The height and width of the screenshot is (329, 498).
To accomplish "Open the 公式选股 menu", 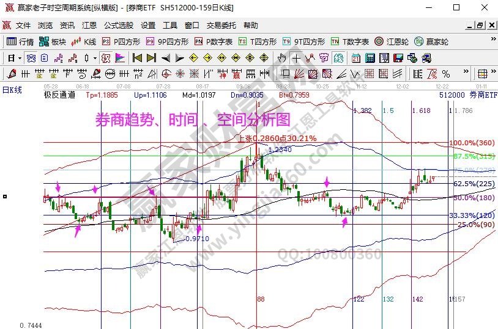I will coord(118,26).
